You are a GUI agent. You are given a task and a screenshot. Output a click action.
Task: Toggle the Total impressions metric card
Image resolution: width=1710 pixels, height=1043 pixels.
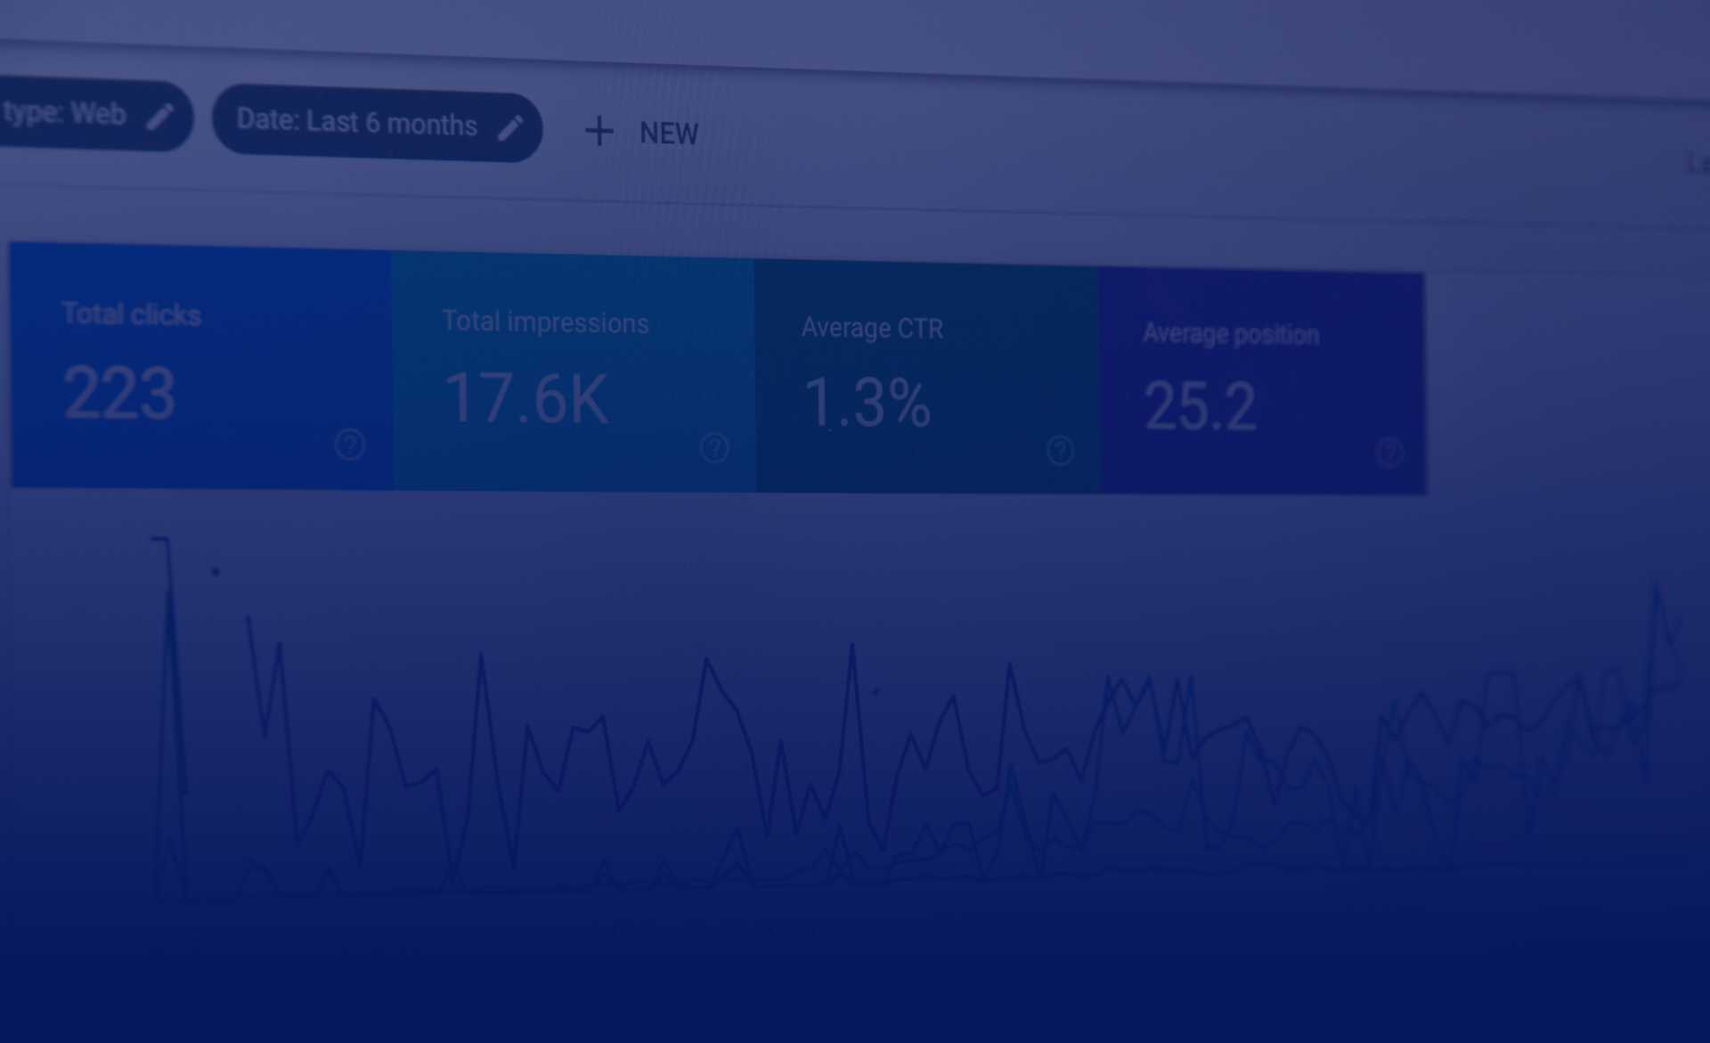pos(574,371)
